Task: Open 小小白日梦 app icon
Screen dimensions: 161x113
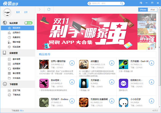Action: tap(123, 103)
